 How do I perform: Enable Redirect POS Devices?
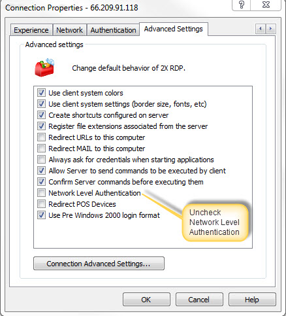[41, 204]
